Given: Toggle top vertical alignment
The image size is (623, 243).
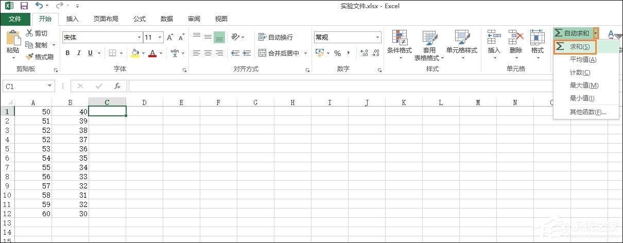Looking at the screenshot, I should (x=197, y=37).
